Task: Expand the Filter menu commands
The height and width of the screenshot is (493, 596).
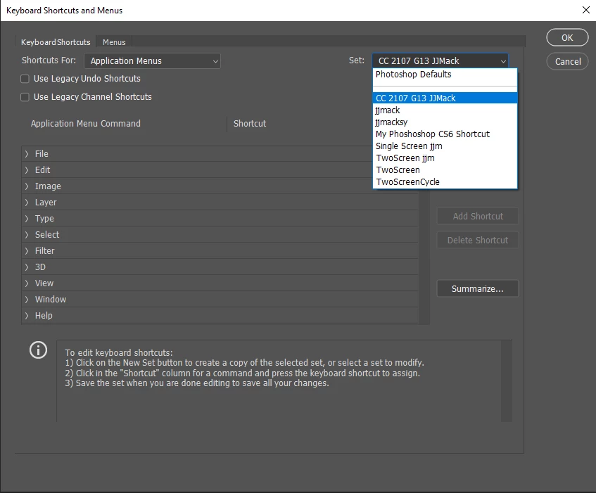Action: (x=27, y=250)
